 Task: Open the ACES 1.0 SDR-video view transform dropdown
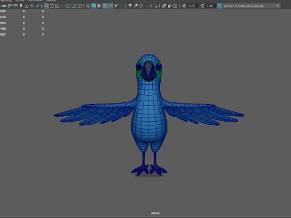pos(252,6)
